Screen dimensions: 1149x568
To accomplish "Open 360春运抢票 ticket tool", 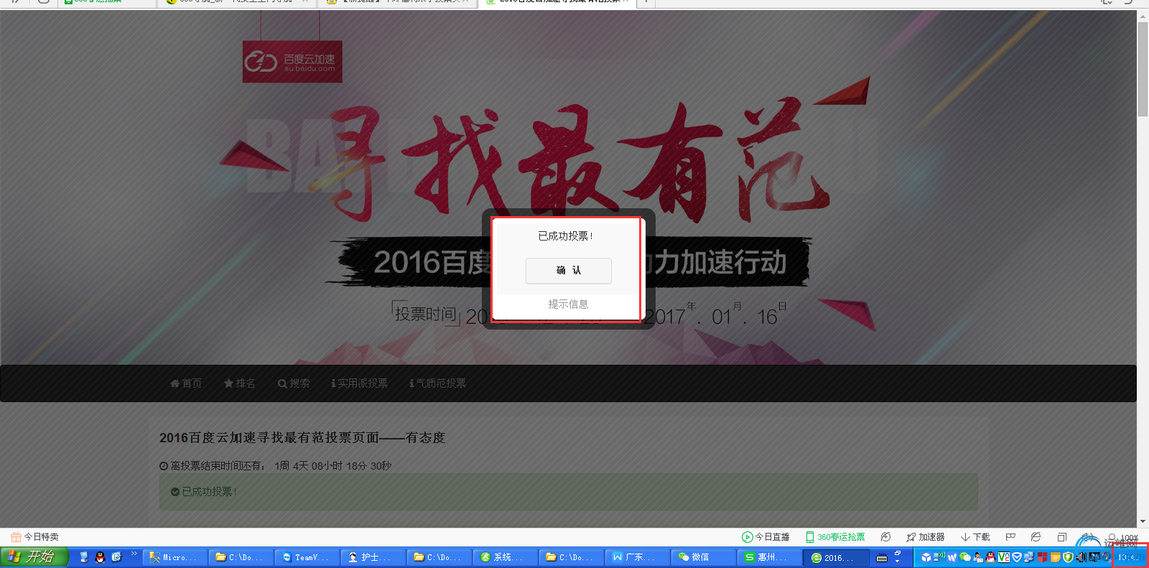I will tap(835, 537).
